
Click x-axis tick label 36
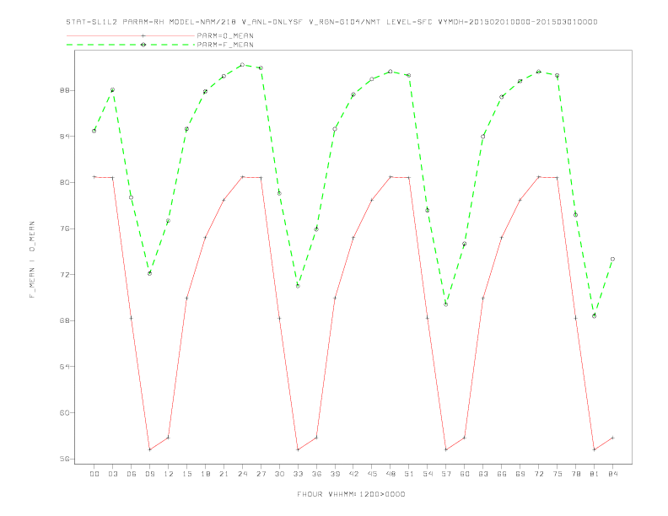point(316,474)
